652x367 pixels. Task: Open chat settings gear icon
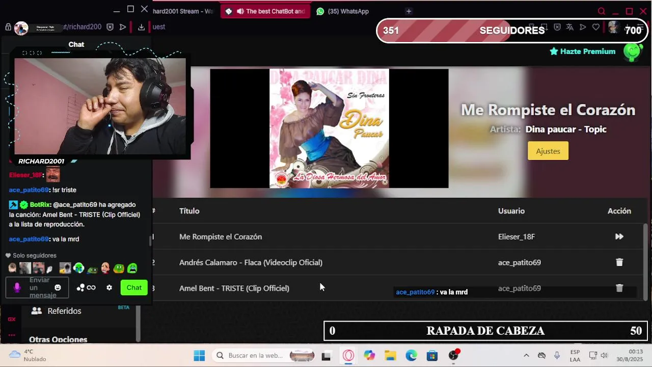click(x=109, y=287)
